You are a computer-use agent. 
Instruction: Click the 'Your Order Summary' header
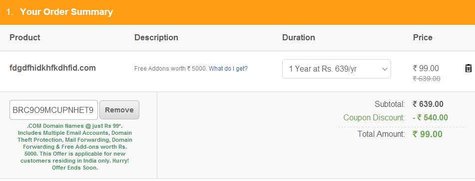pyautogui.click(x=66, y=12)
